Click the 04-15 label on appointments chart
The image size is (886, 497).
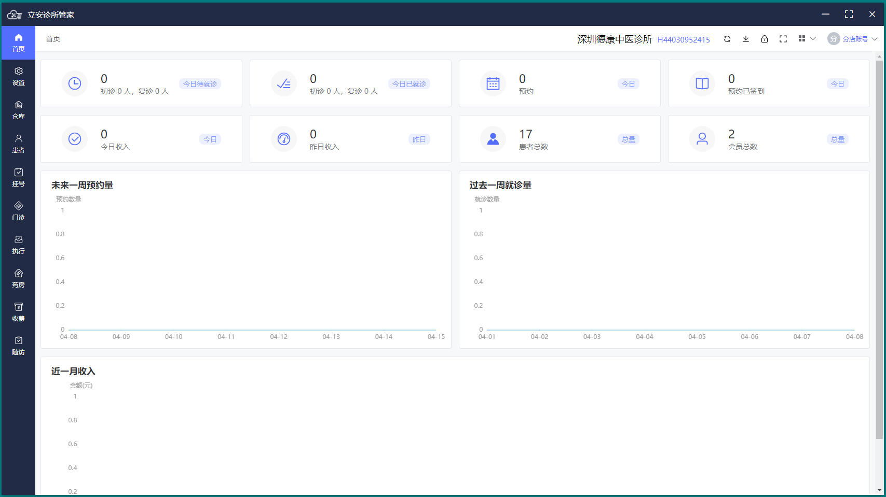[x=436, y=337]
